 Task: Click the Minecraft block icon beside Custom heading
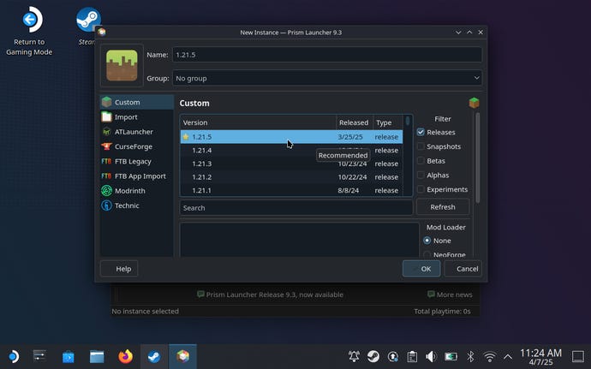[x=474, y=103]
